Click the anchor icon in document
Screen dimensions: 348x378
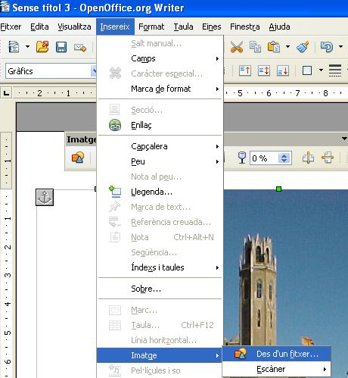(45, 197)
